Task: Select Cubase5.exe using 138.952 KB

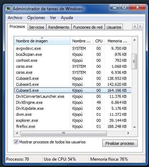Action: click(73, 78)
